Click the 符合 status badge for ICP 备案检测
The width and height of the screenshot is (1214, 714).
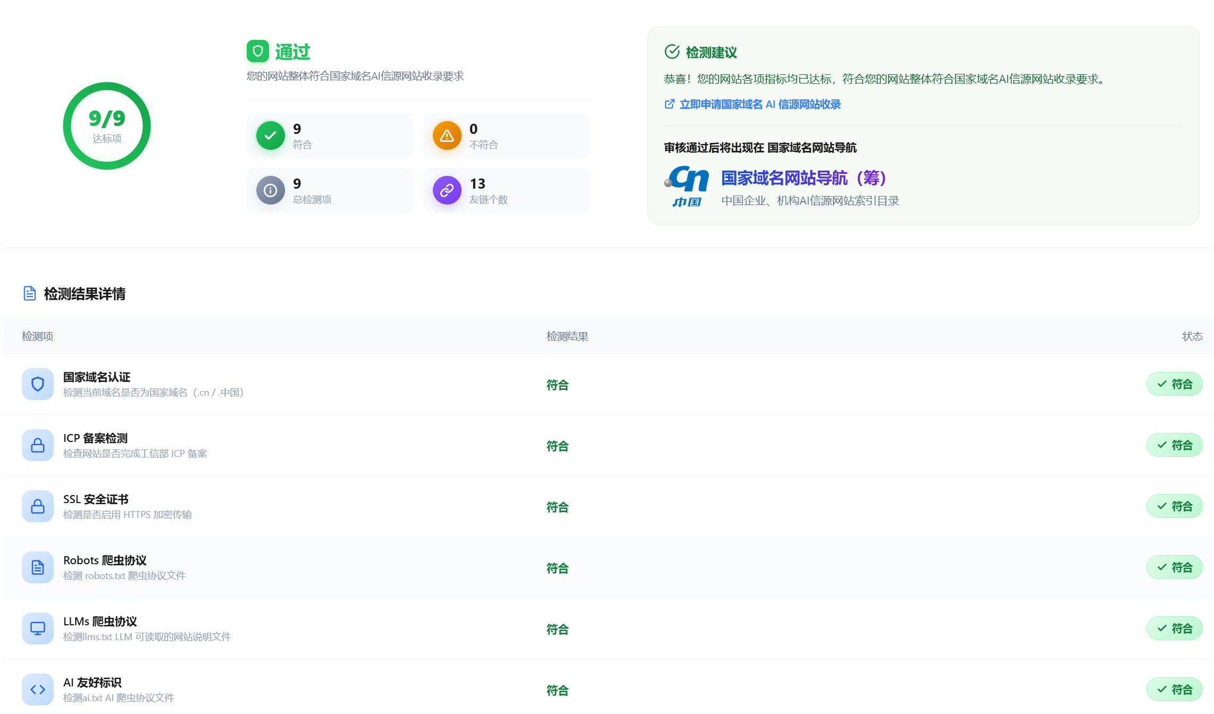[x=1174, y=445]
